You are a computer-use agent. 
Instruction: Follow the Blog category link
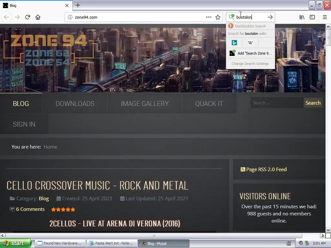tap(44, 199)
